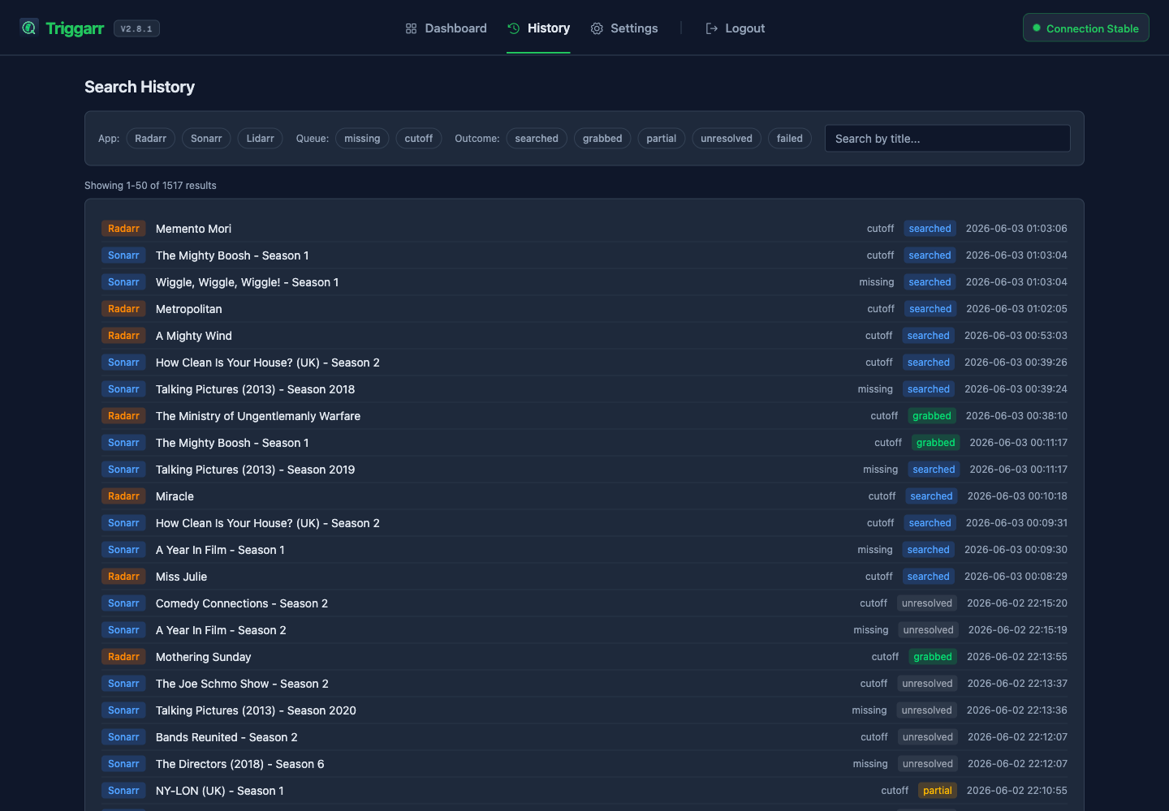Click the green connection status dot
The image size is (1169, 811).
coord(1037,28)
